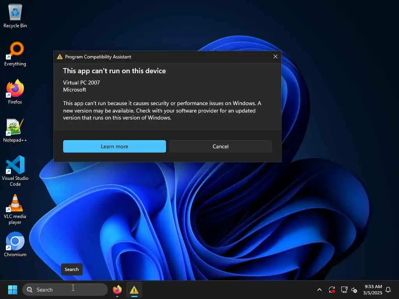Select the Visual Studio Code desktop shortcut
The height and width of the screenshot is (299, 399).
pyautogui.click(x=15, y=171)
